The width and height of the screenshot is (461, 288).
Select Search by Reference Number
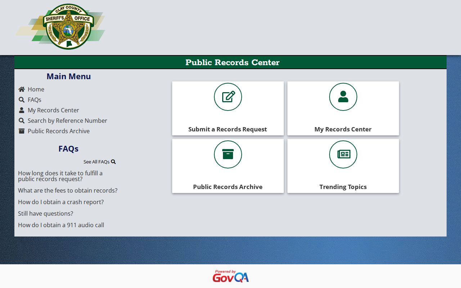(67, 121)
